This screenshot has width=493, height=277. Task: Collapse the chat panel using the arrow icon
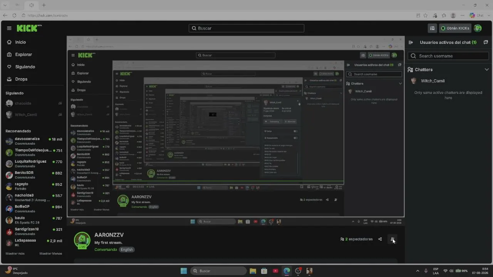(x=411, y=42)
